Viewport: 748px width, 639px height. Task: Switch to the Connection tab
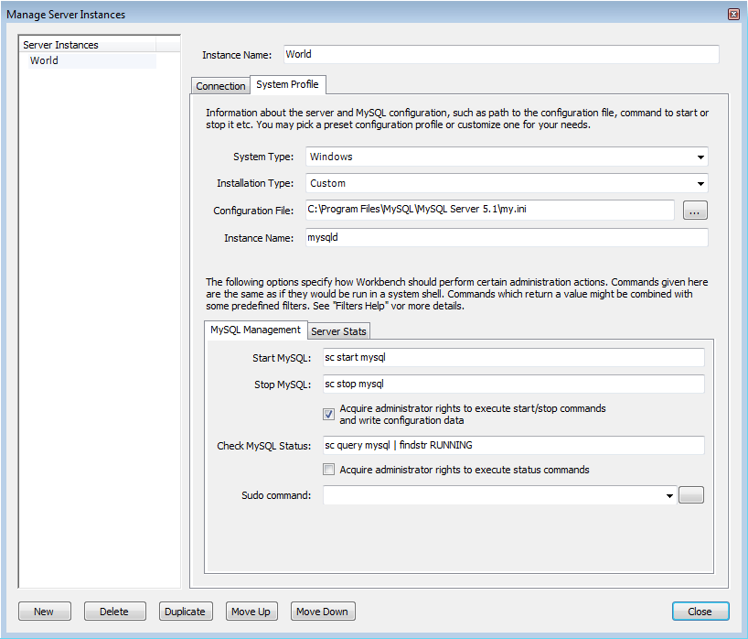pyautogui.click(x=220, y=85)
